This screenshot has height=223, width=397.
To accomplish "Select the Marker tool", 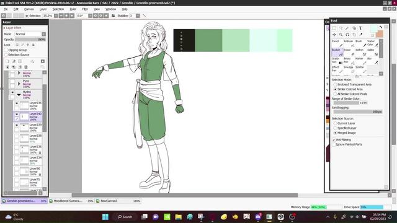I will (x=361, y=61).
